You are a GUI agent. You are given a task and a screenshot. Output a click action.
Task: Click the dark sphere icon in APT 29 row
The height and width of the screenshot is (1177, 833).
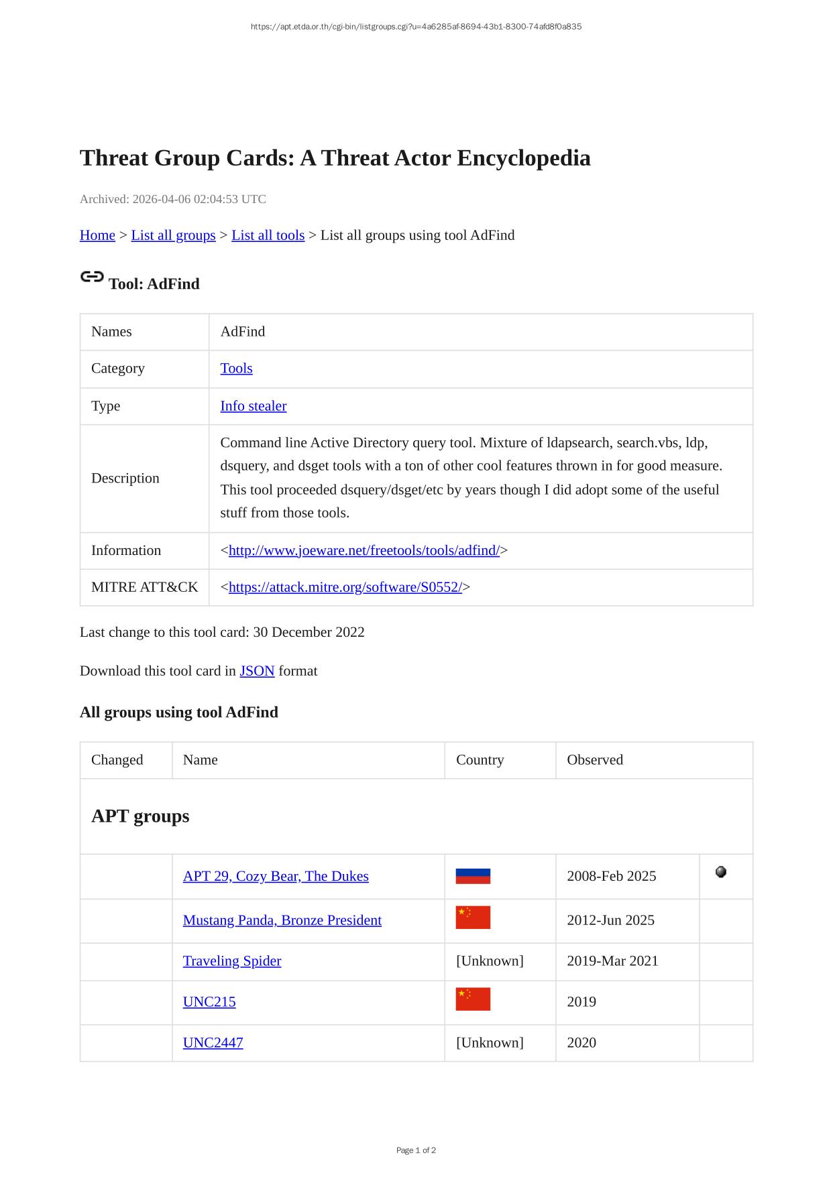[721, 872]
